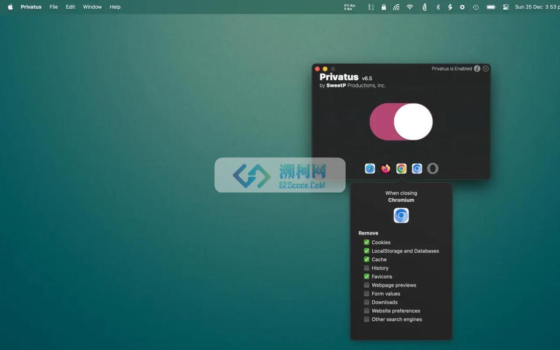Open Control Center in menu bar
Viewport: 560px width, 350px height.
(506, 7)
